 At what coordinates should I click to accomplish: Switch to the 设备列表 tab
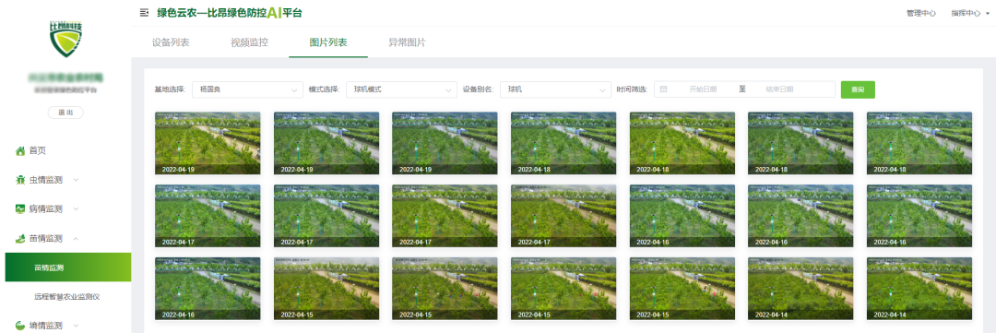pos(171,42)
